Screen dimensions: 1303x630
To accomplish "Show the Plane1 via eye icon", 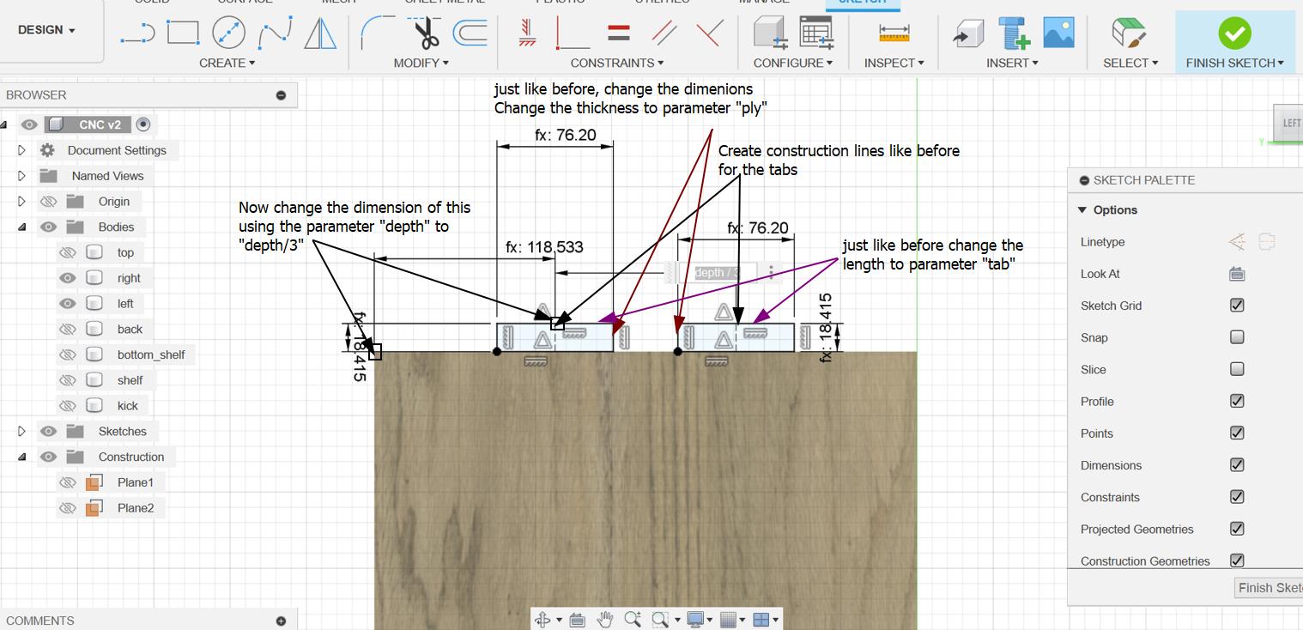I will (68, 482).
